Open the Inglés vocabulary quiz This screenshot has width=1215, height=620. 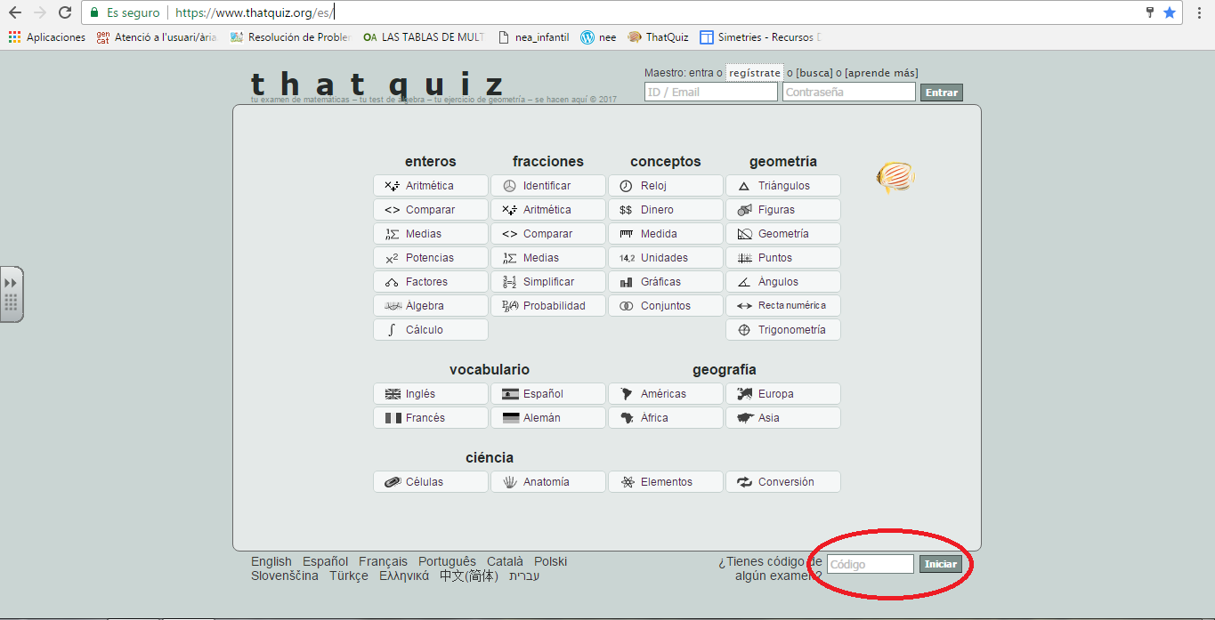(x=431, y=394)
